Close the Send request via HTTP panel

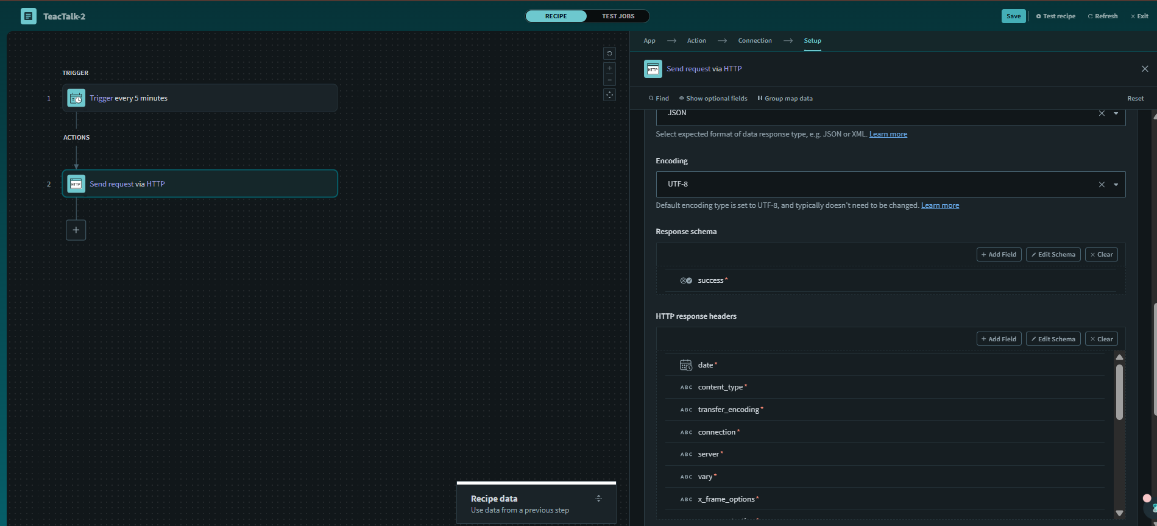tap(1144, 69)
